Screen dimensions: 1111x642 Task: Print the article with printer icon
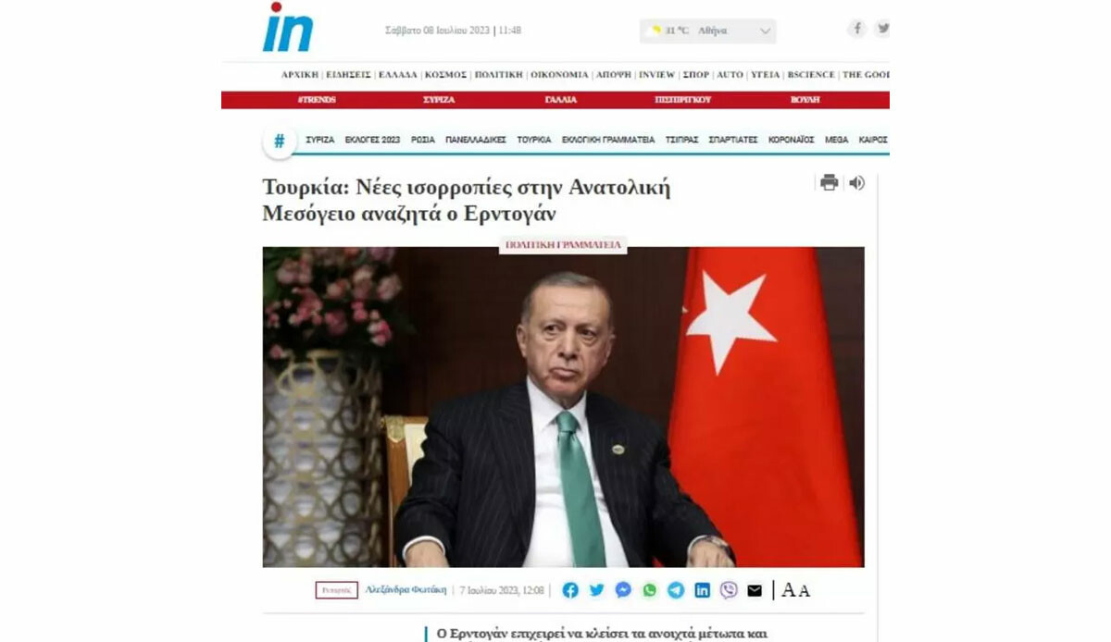(x=830, y=182)
